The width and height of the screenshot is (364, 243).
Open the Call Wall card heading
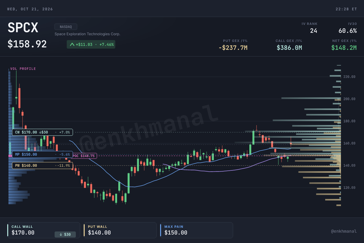[x=22, y=227]
